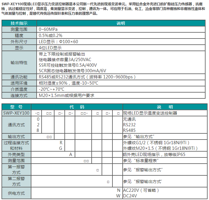
Task: Click 'LED显示：Φ100×60' cell
Action: 121,42
